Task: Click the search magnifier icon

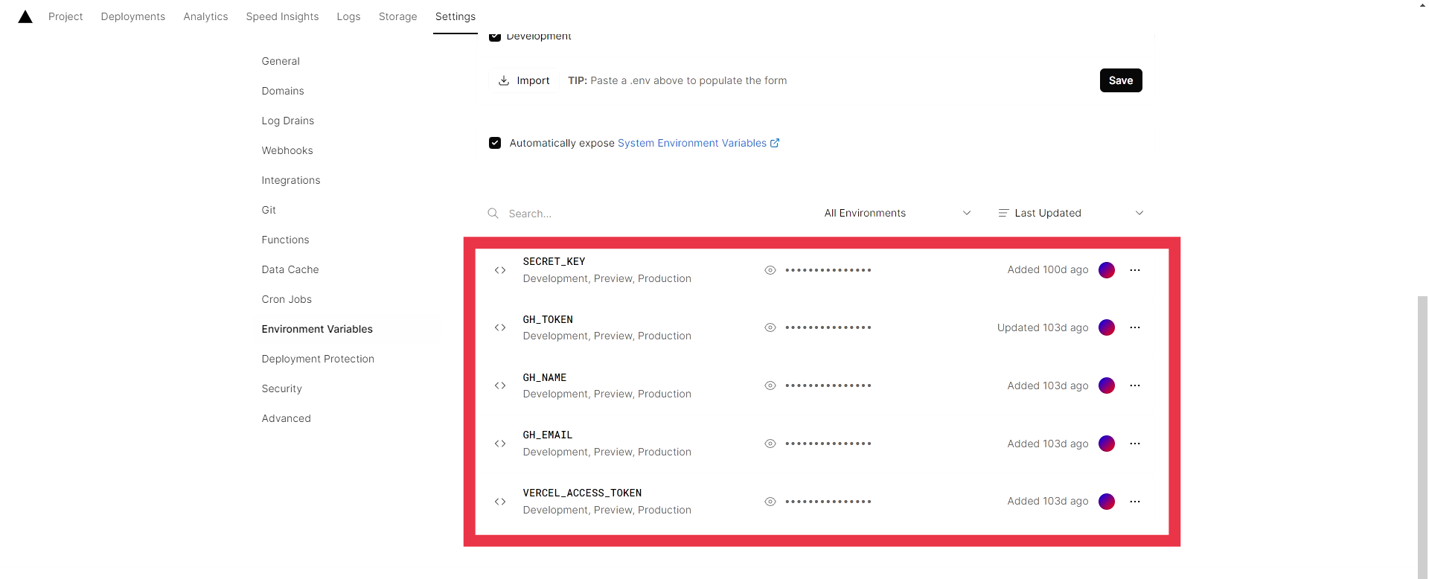Action: [493, 214]
